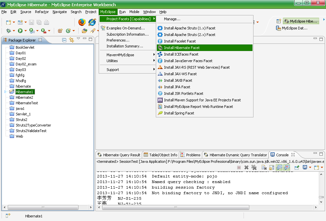Expand the Maven4MyEclipse submenu

128,55
